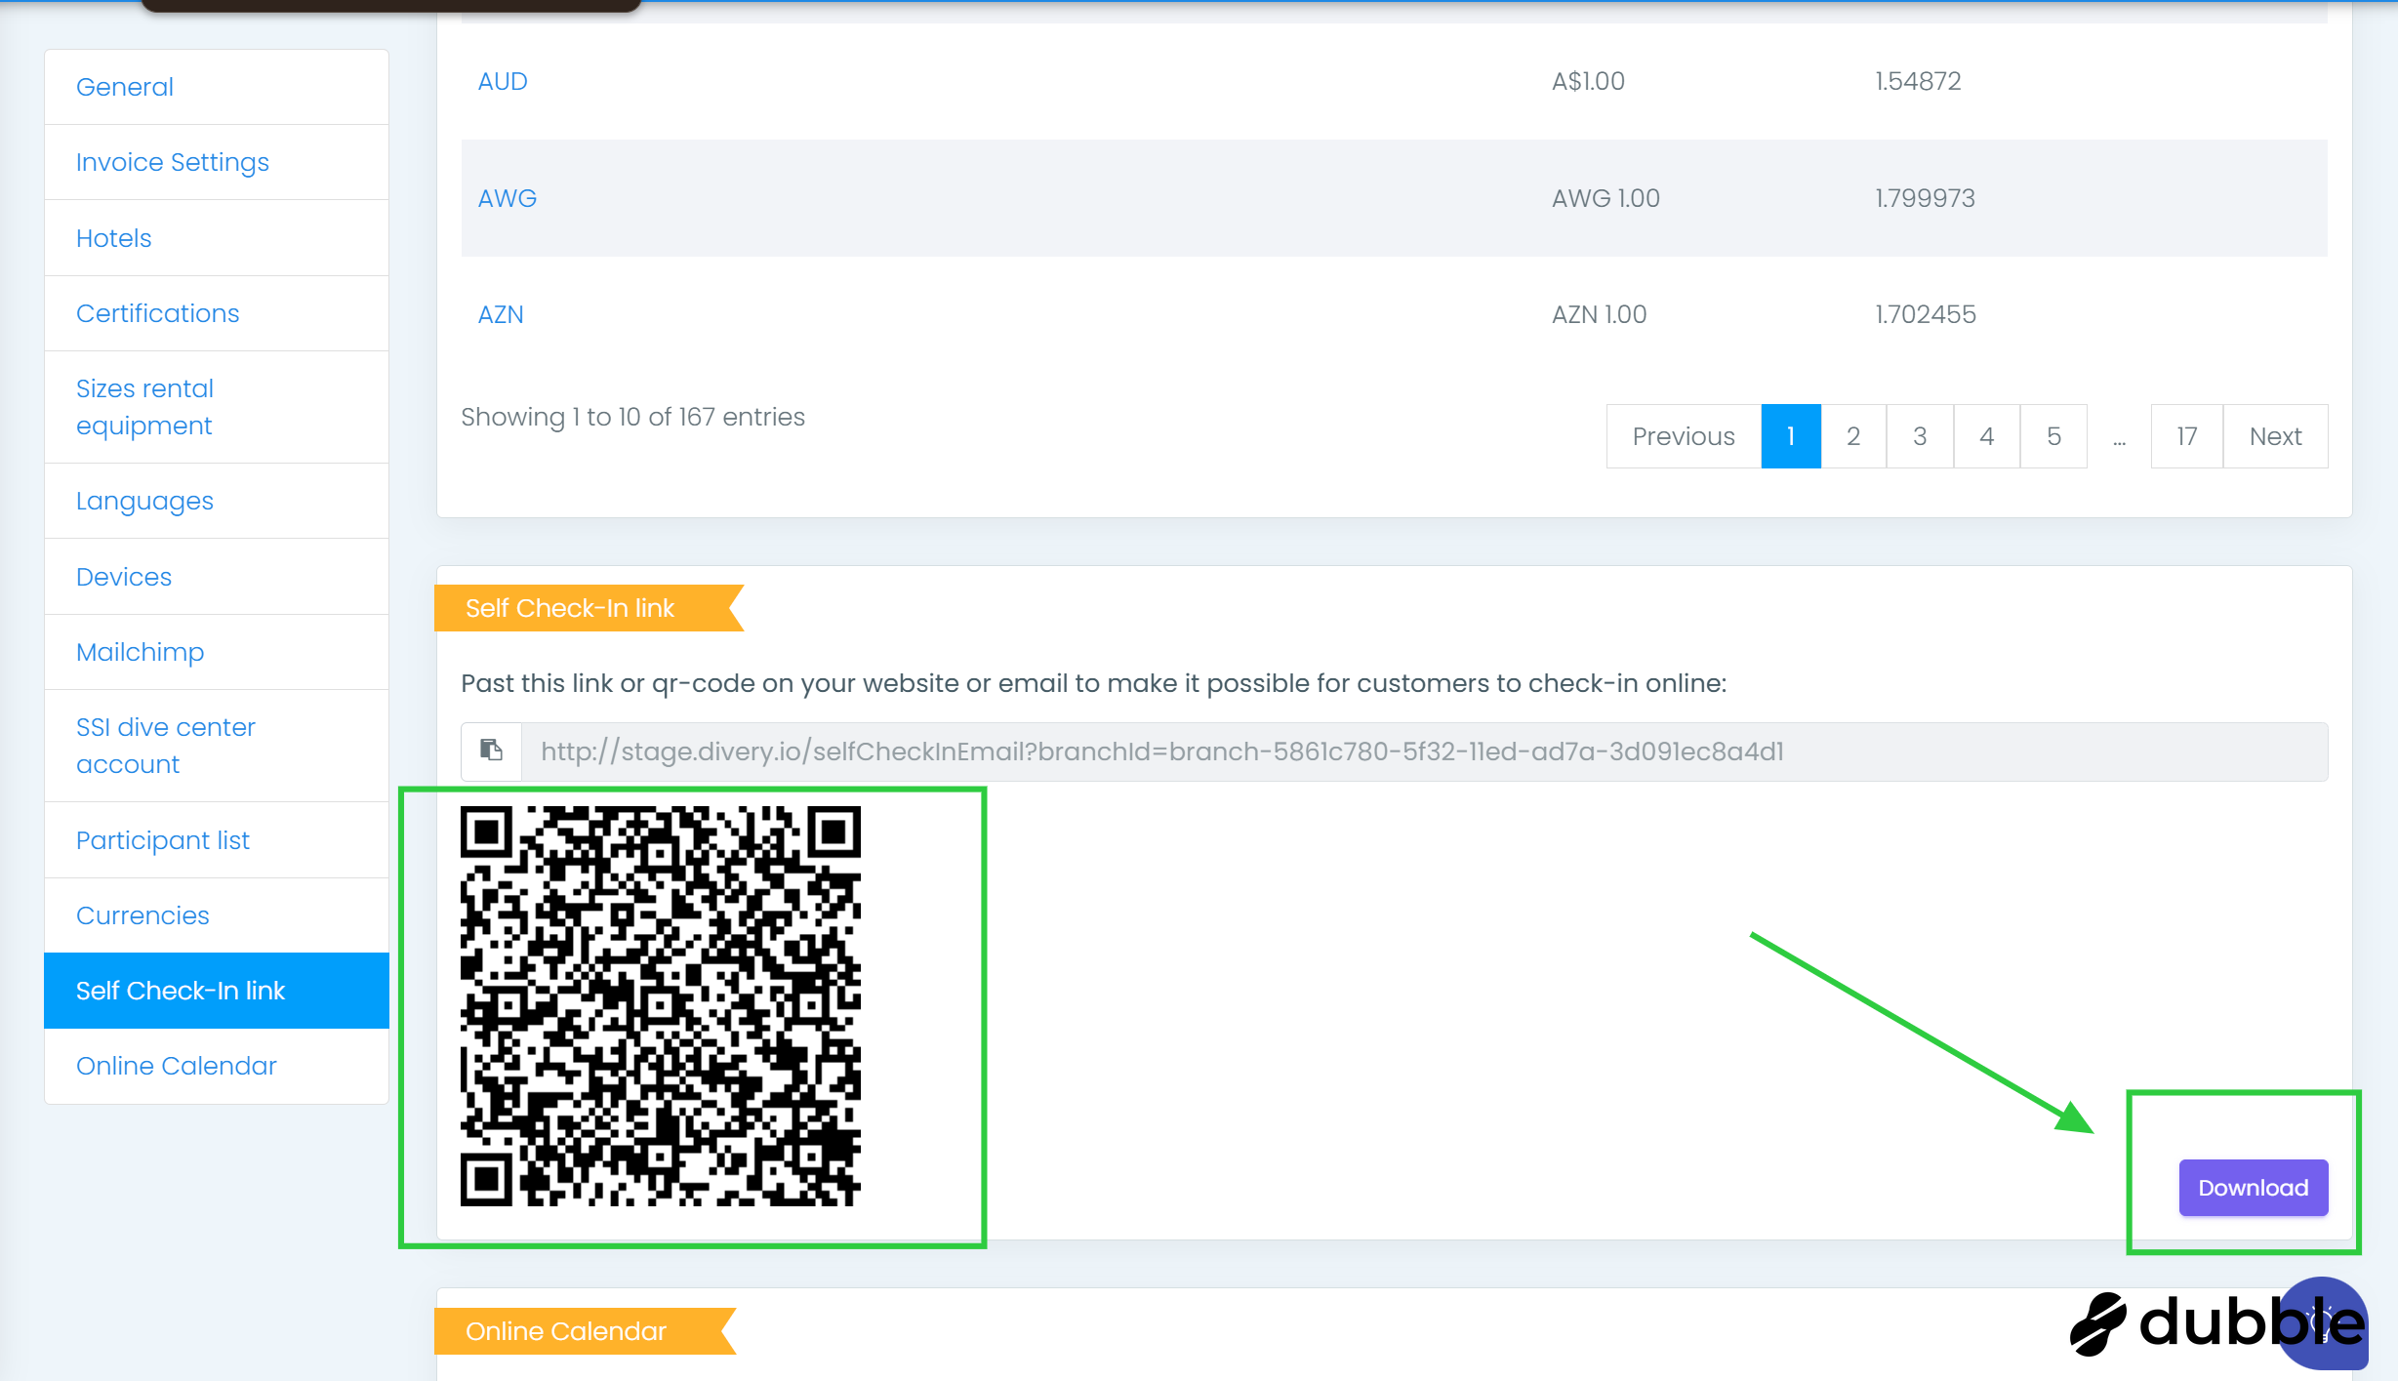Go to page 3 of entries
The height and width of the screenshot is (1381, 2398).
point(1919,436)
